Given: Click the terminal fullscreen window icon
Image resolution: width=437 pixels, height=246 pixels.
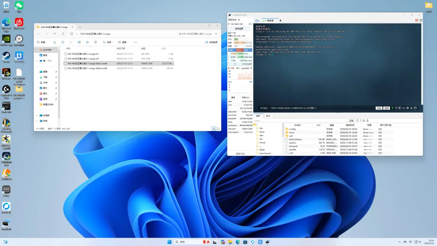Looking at the screenshot, I should (x=415, y=108).
